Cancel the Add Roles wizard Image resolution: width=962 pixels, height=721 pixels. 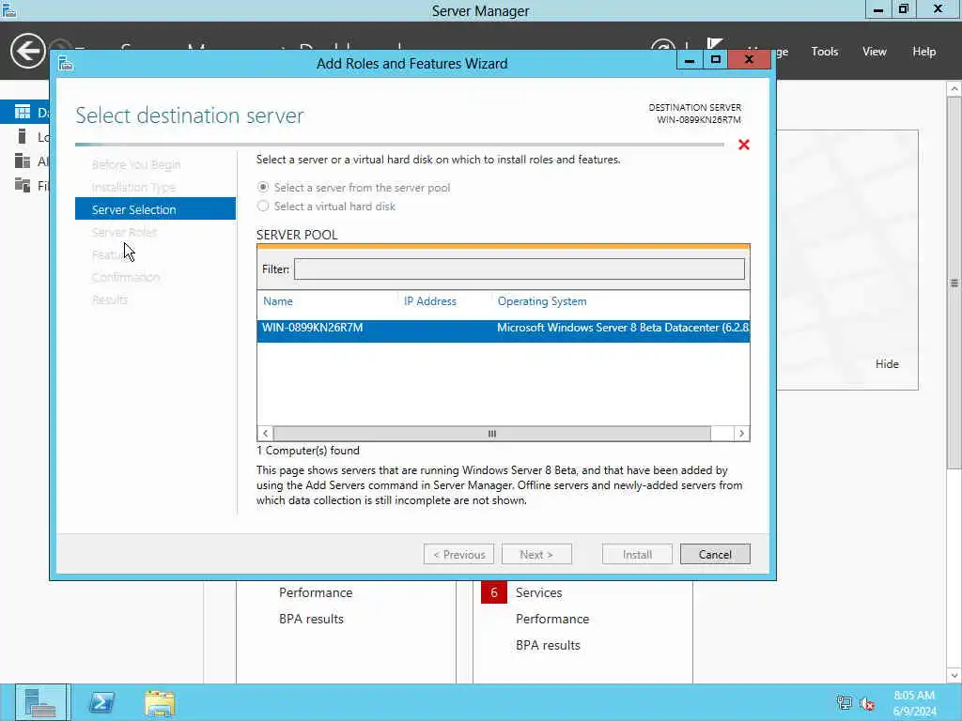click(715, 554)
